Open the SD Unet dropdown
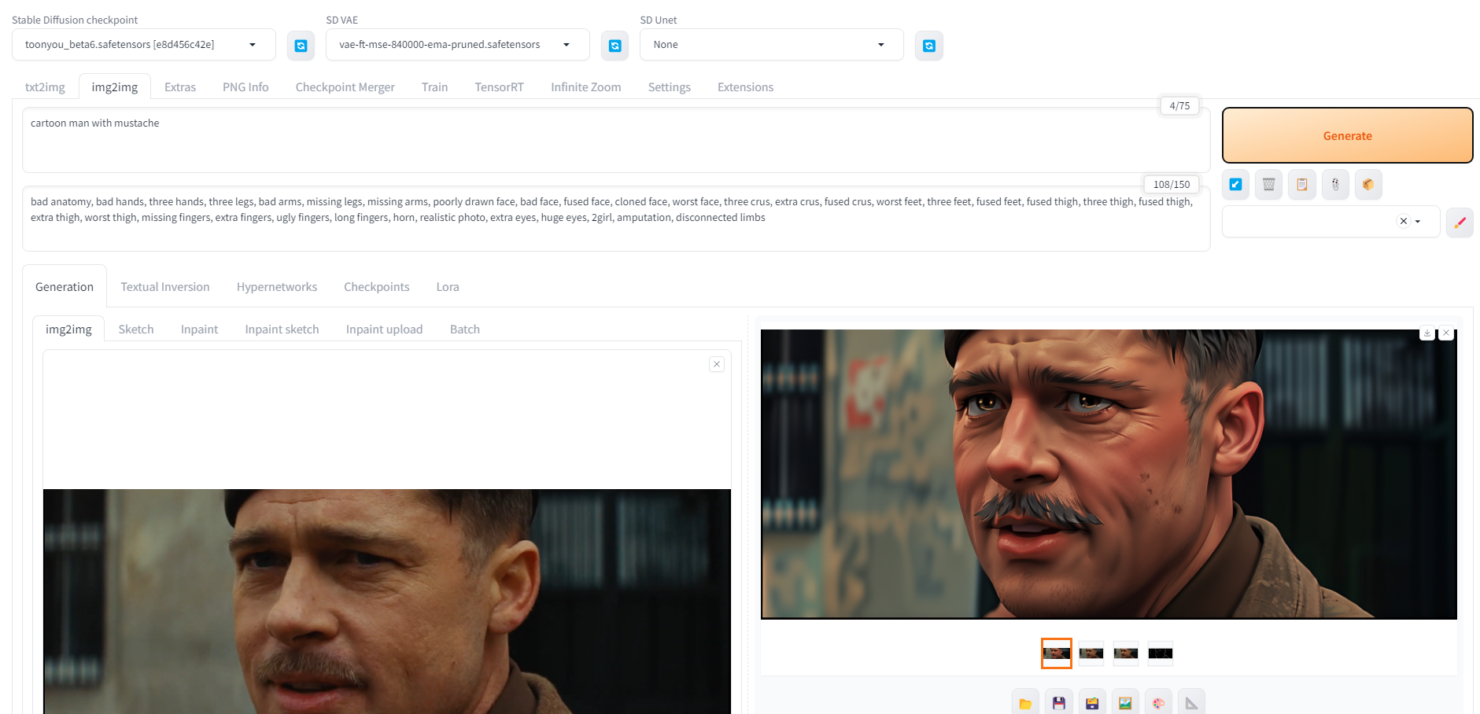 tap(880, 45)
